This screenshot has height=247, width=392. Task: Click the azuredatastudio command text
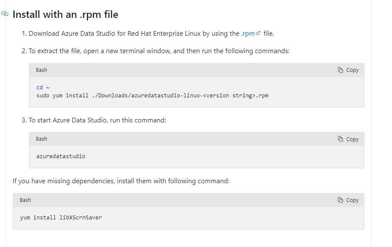pyautogui.click(x=61, y=156)
